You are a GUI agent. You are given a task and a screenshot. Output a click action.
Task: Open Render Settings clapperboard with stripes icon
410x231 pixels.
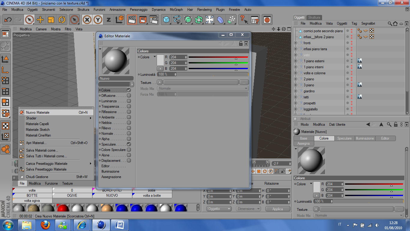click(x=154, y=20)
